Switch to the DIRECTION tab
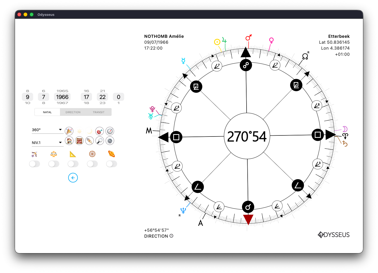The image size is (378, 273). 73,112
